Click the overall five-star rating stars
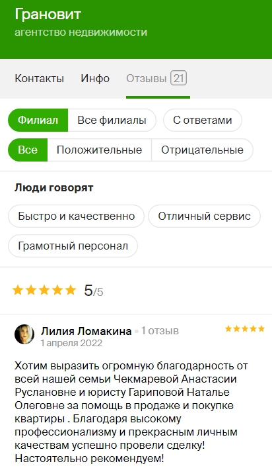 point(44,290)
